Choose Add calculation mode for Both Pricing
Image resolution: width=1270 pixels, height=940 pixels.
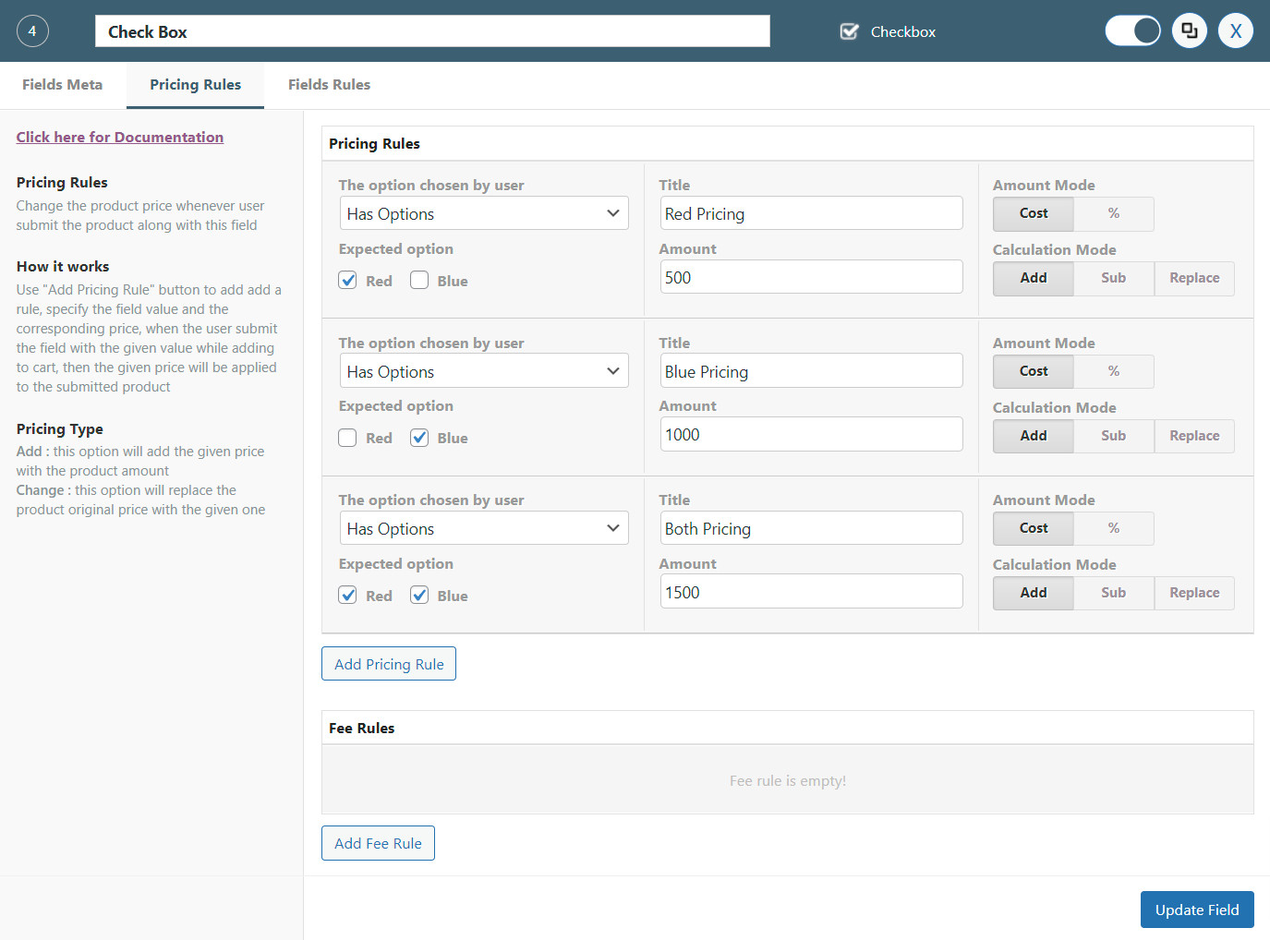point(1034,593)
